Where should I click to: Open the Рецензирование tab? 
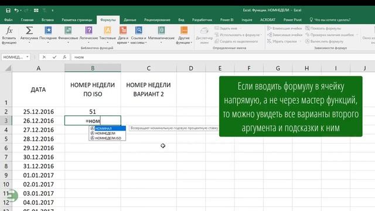click(x=157, y=20)
